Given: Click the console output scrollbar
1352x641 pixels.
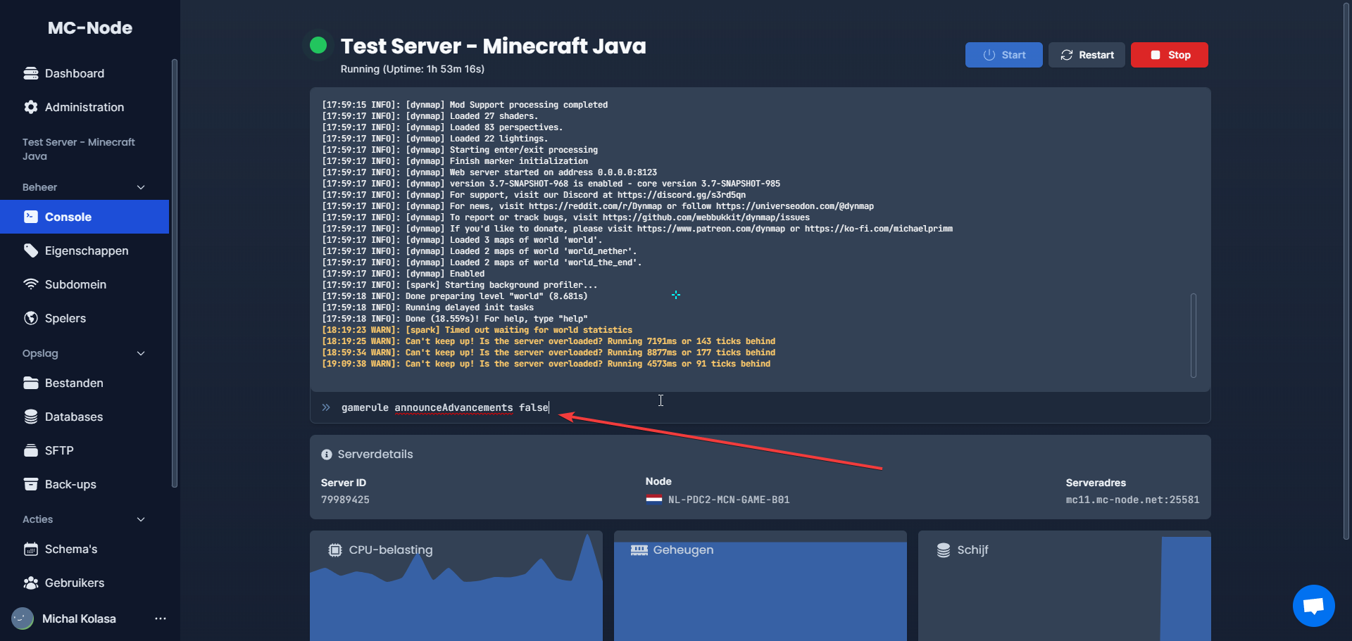Looking at the screenshot, I should point(1194,336).
